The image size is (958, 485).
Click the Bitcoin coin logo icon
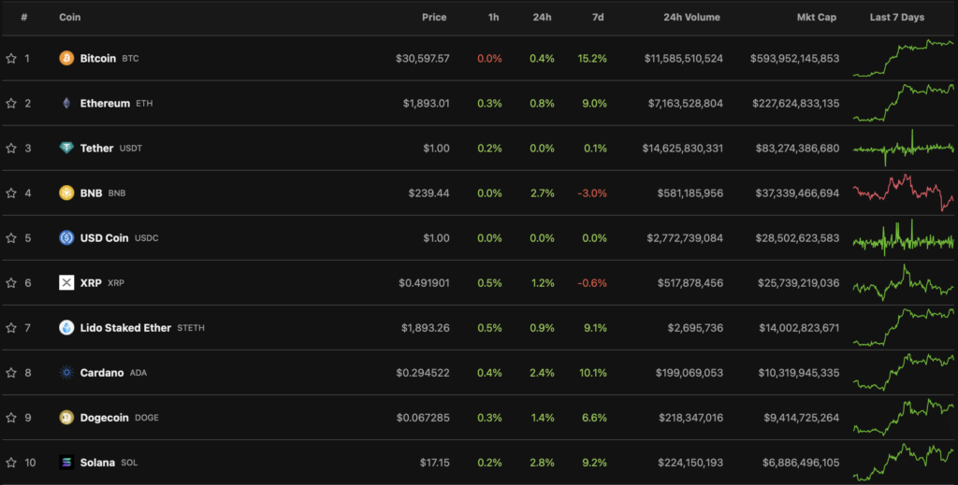click(66, 58)
